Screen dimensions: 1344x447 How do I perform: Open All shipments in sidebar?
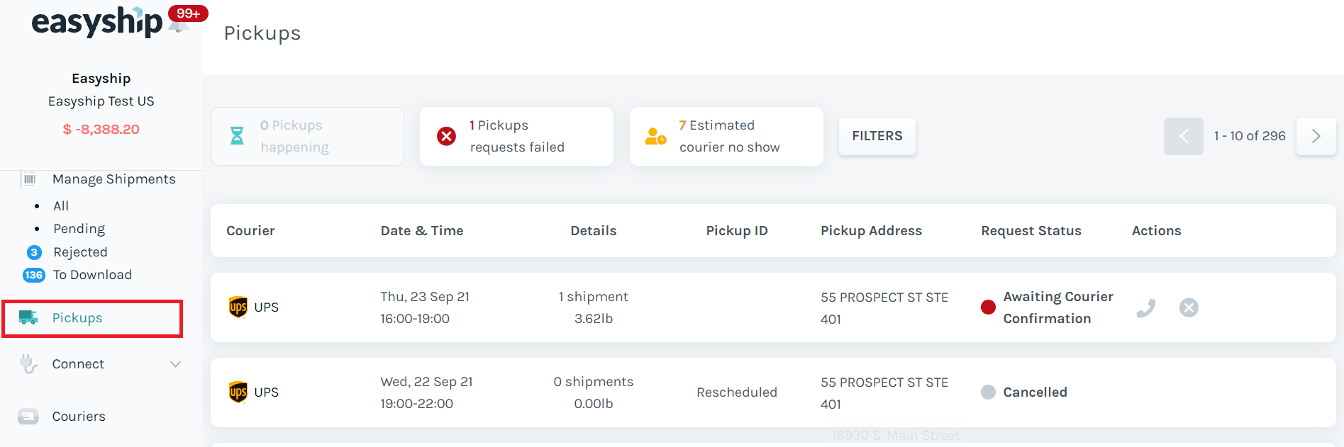point(61,206)
